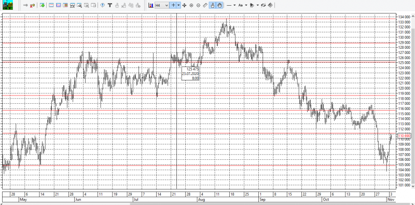This screenshot has width=415, height=205.
Task: Zoom in with the plus magnifier
Action: point(191,5)
